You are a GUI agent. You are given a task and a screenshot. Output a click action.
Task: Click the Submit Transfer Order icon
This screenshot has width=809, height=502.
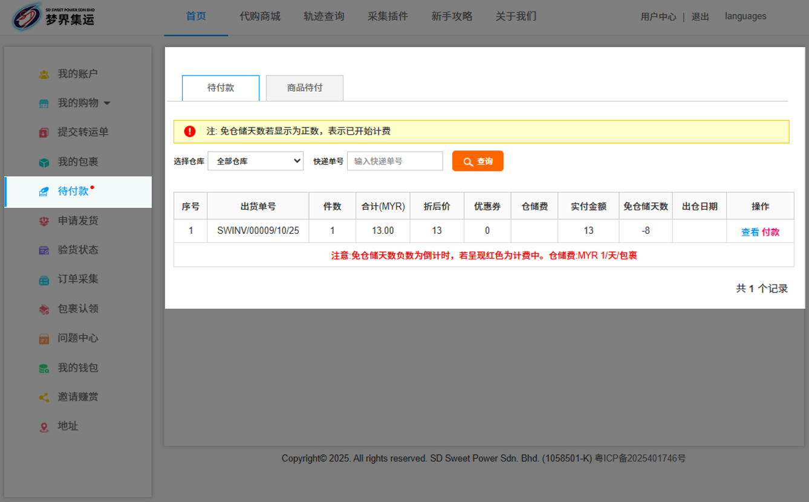(44, 132)
